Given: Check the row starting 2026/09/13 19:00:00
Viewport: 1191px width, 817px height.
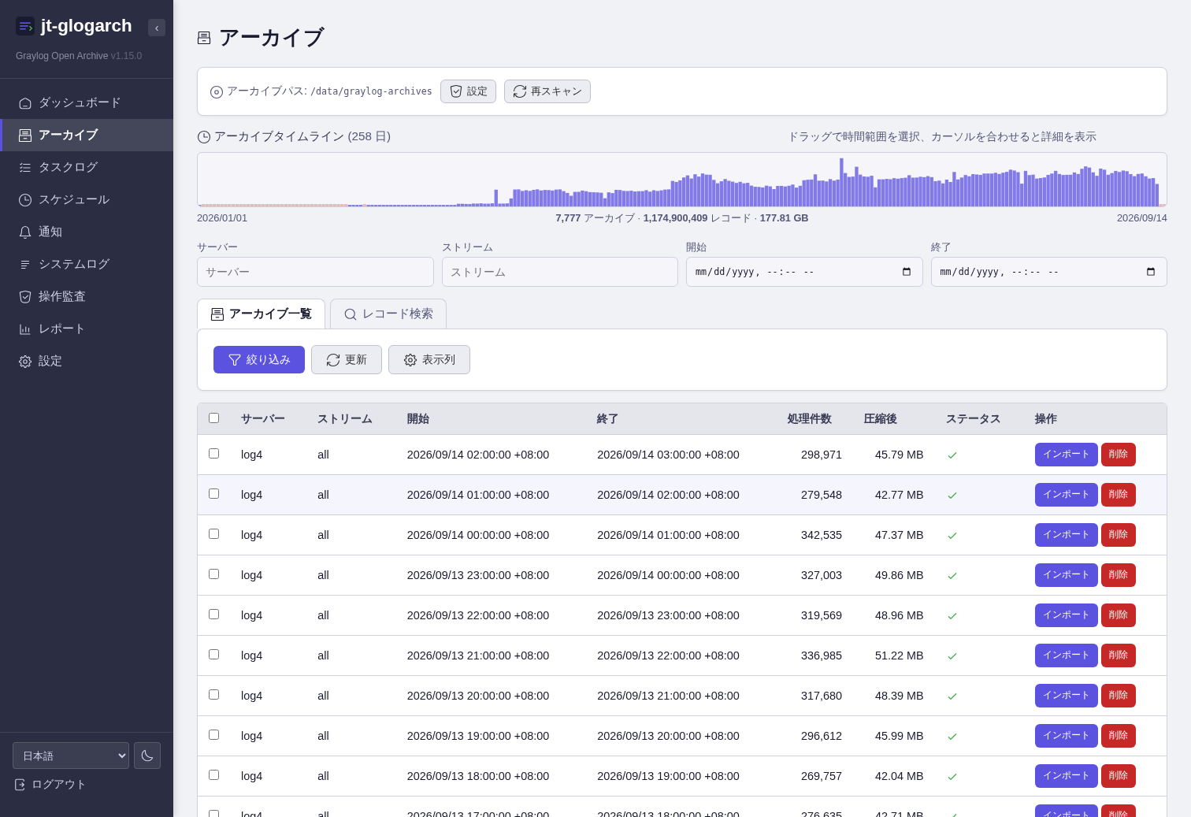Looking at the screenshot, I should [x=213, y=735].
